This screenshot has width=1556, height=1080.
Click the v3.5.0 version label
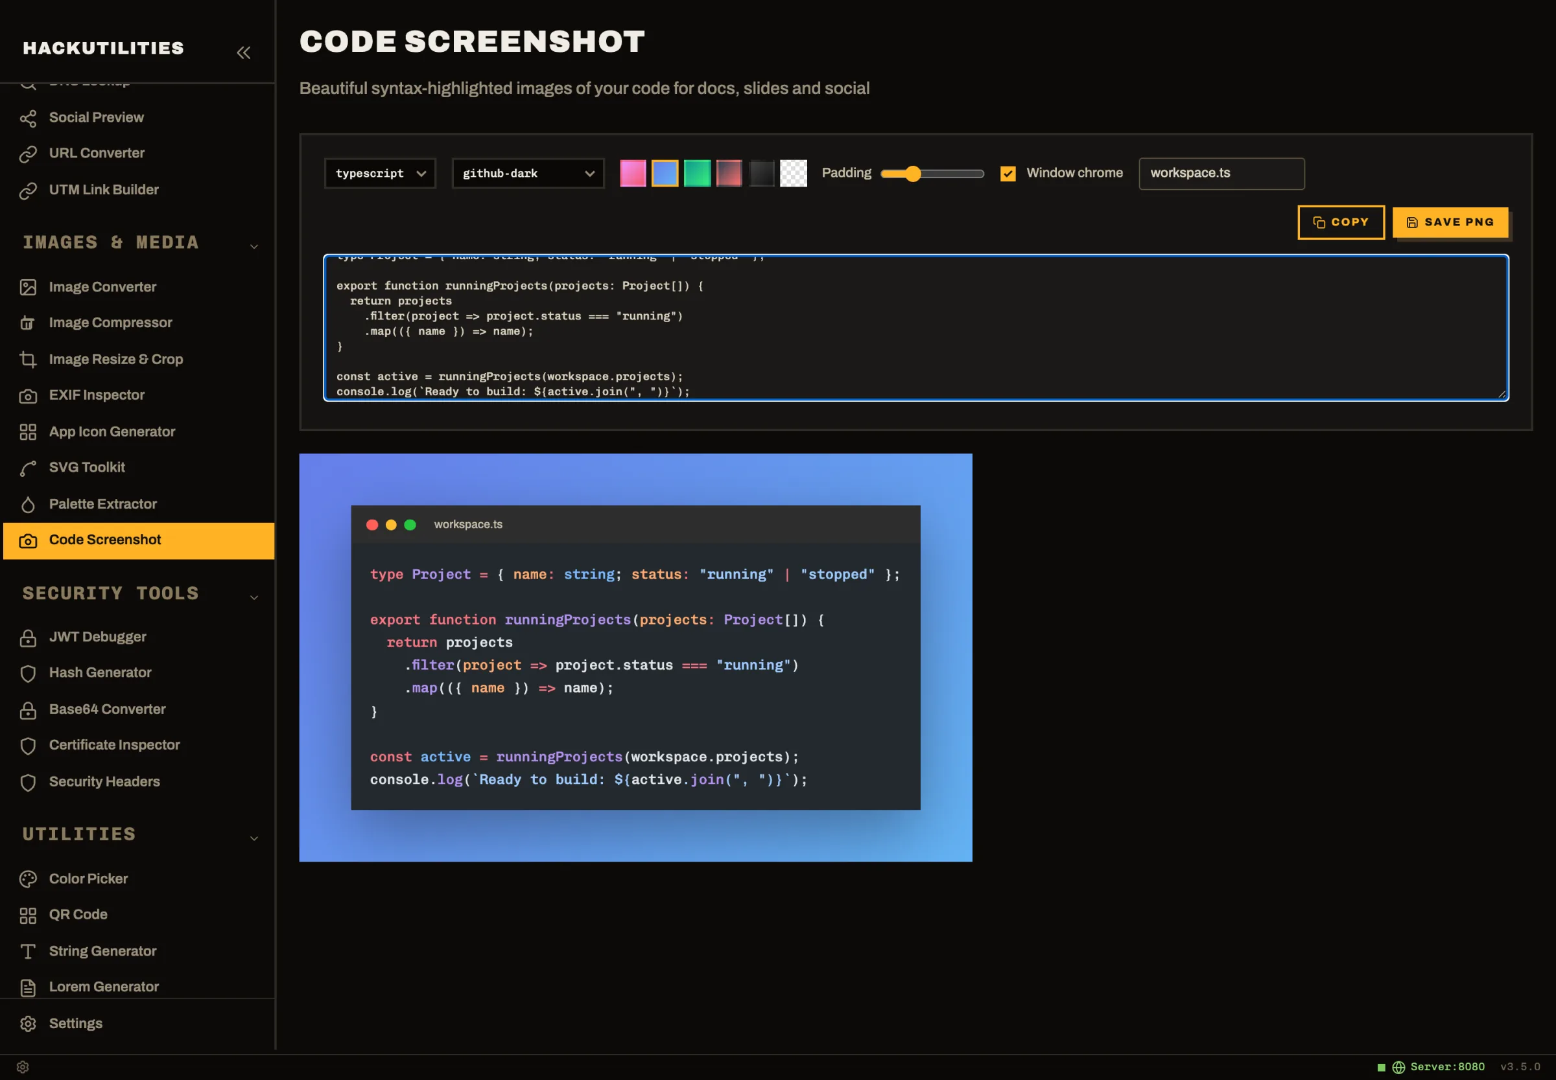(1520, 1067)
